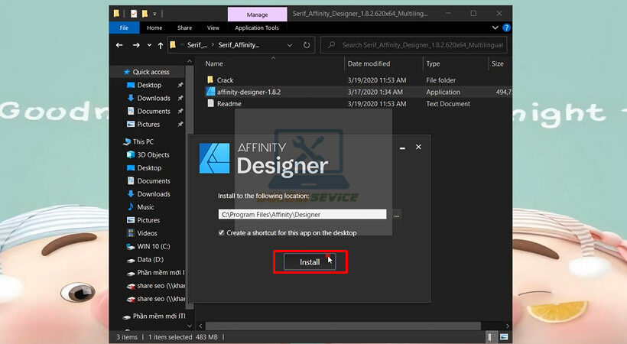This screenshot has width=627, height=344.
Task: Open Pictures under This PC
Action: tap(148, 220)
